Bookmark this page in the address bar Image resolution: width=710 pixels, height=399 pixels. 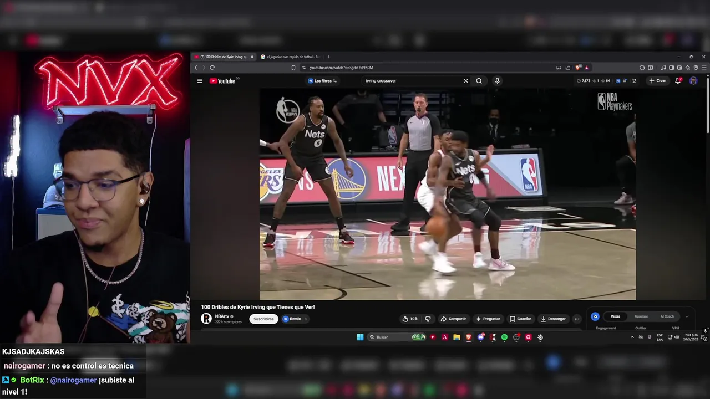point(293,68)
